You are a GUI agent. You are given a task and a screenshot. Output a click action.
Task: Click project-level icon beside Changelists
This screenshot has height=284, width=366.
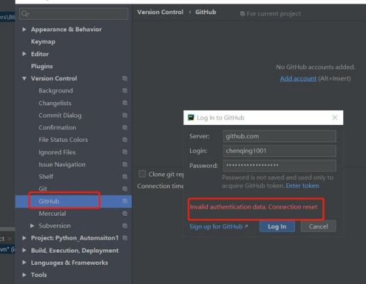(x=125, y=103)
